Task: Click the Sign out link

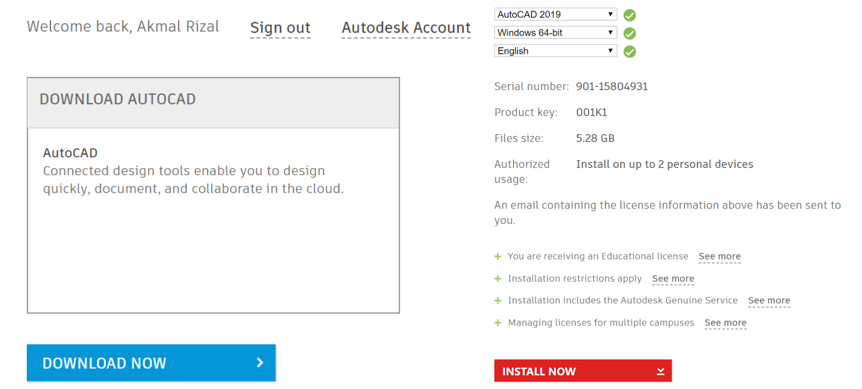Action: [x=280, y=27]
